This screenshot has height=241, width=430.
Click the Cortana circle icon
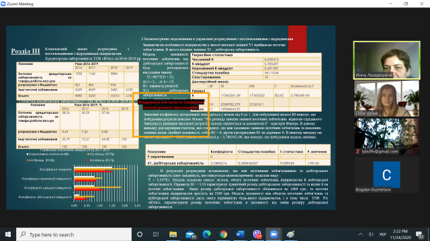(140, 234)
